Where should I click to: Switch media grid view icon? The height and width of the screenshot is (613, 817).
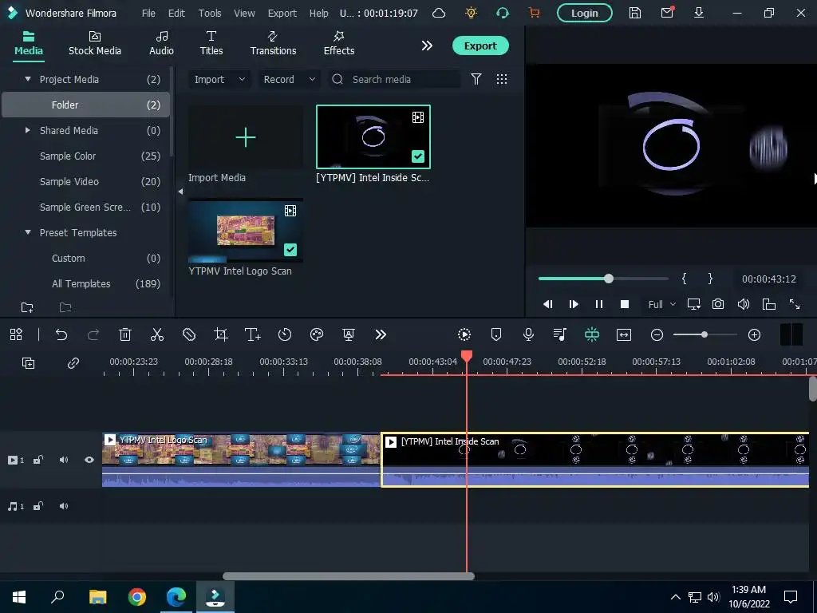pyautogui.click(x=502, y=79)
